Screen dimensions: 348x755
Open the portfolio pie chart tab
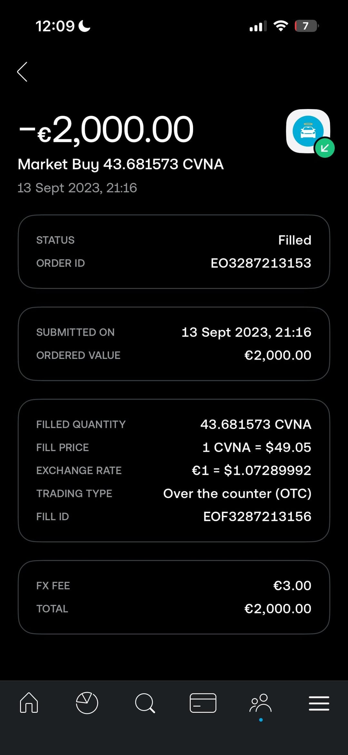click(x=87, y=702)
